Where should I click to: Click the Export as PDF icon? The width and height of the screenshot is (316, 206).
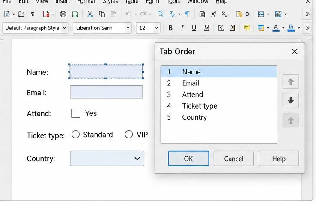(x=46, y=14)
